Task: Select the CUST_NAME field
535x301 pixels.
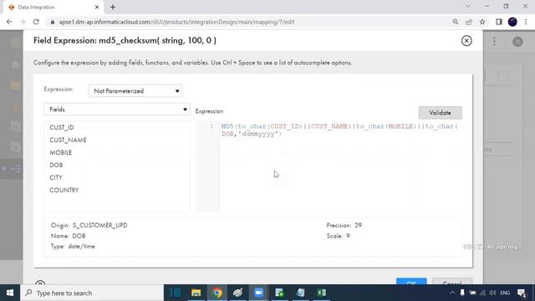Action: [68, 140]
